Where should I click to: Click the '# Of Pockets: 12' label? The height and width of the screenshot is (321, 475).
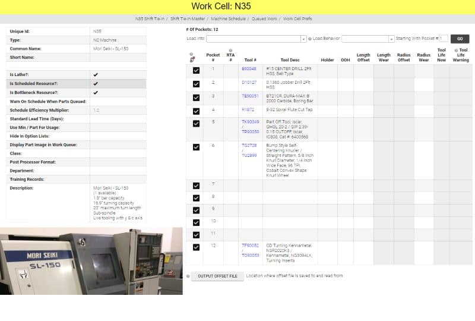[202, 30]
